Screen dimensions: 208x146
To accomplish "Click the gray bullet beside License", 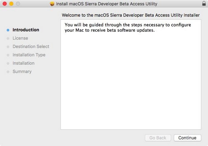I will (x=8, y=38).
